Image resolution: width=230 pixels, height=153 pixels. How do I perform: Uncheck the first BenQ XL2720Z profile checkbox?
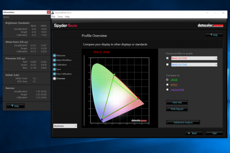coord(168,58)
